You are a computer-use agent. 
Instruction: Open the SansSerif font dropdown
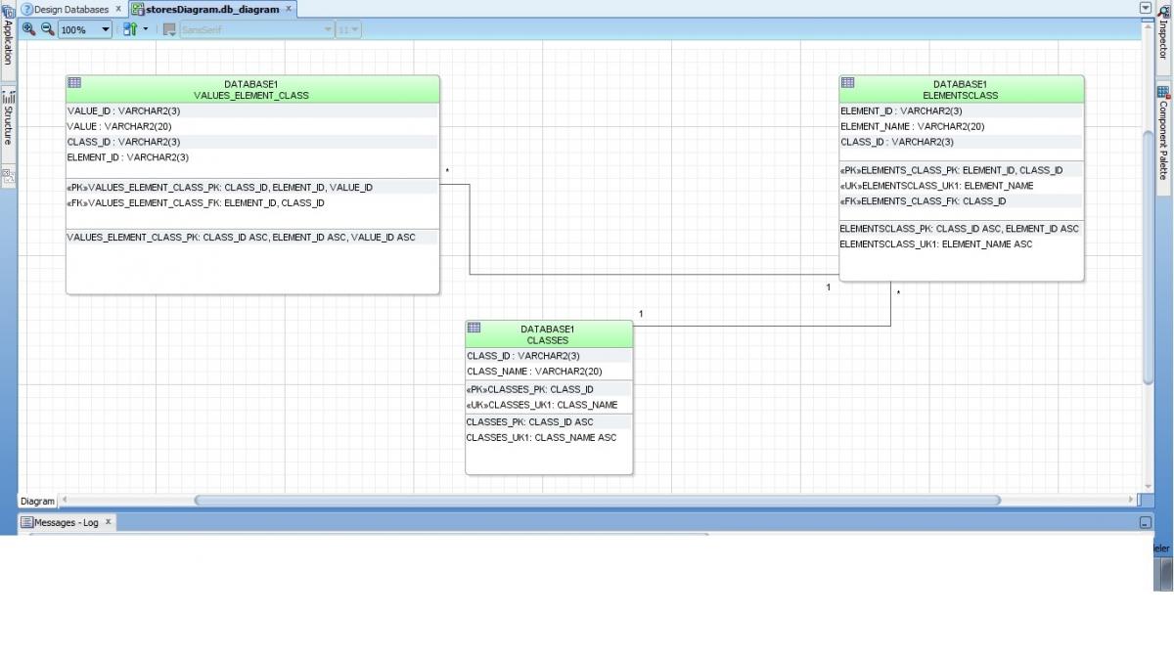tap(328, 29)
